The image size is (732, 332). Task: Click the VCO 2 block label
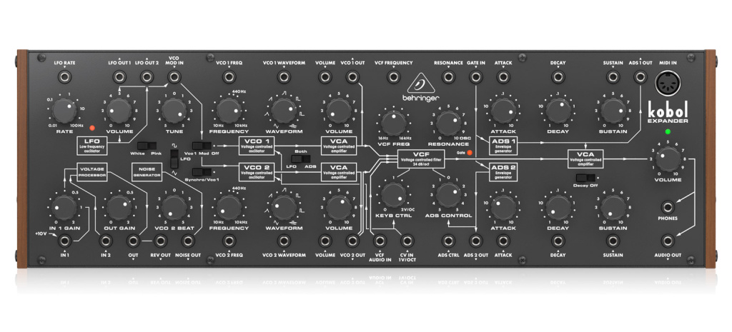(257, 173)
